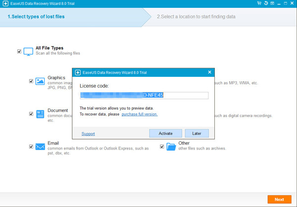Click the orange Next button
Screen dimensions: 297x207
[x=279, y=199]
